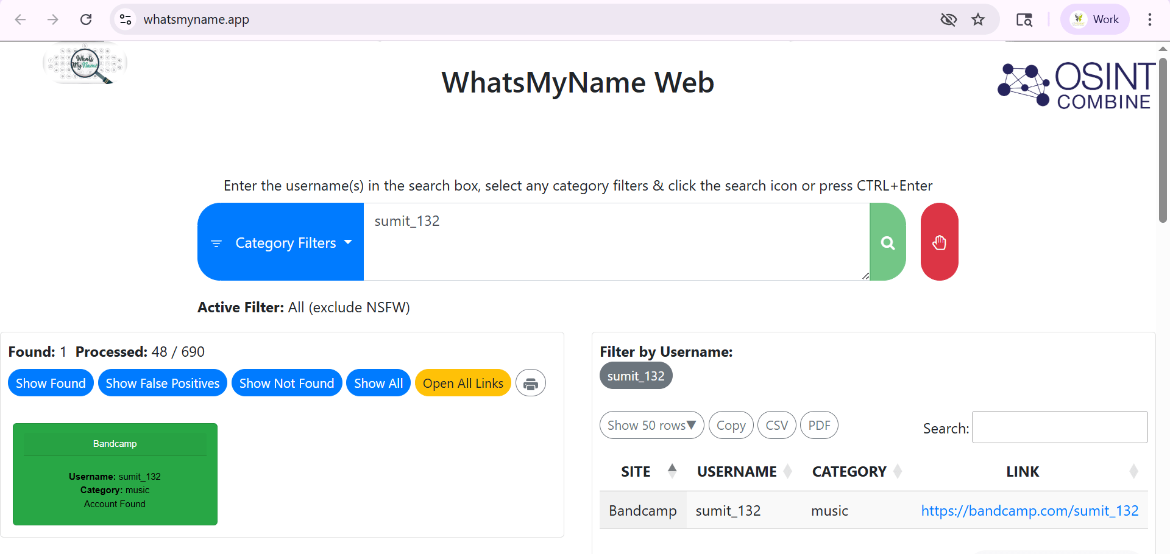
Task: Click the Bandcamp cell in the table
Action: coord(643,510)
